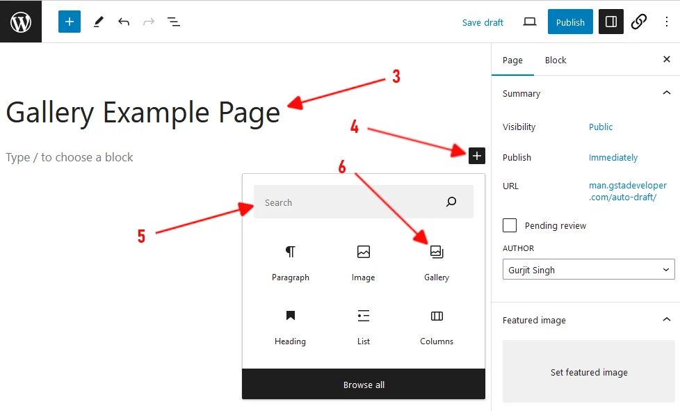Viewport: 680px width, 411px height.
Task: Open the block inserter in the top toolbar
Action: pos(70,22)
